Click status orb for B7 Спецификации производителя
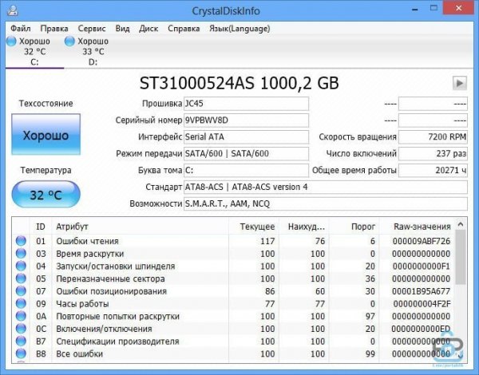 point(21,341)
